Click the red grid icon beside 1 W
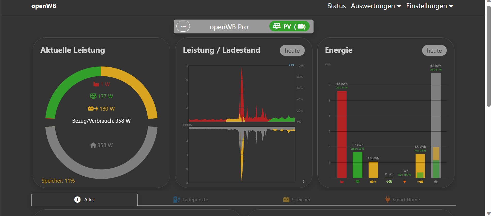This screenshot has height=216, width=491. [x=96, y=84]
